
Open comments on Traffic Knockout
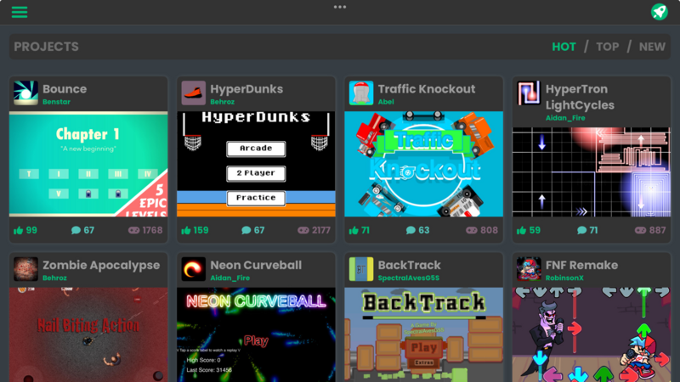pos(411,230)
